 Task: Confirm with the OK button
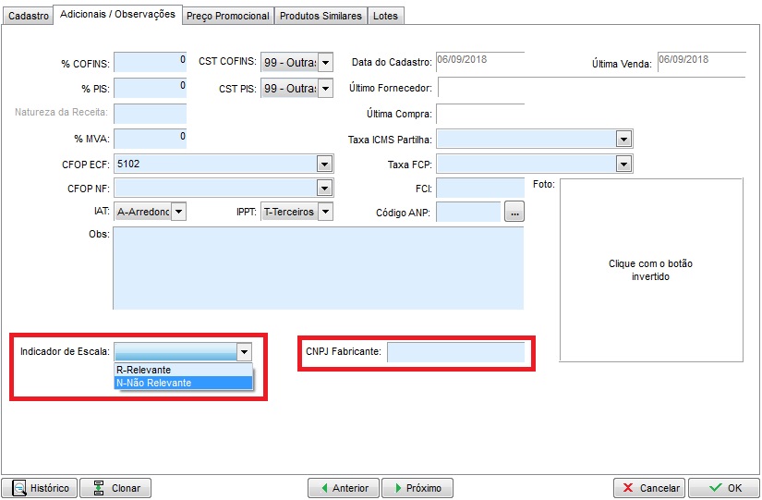725,488
